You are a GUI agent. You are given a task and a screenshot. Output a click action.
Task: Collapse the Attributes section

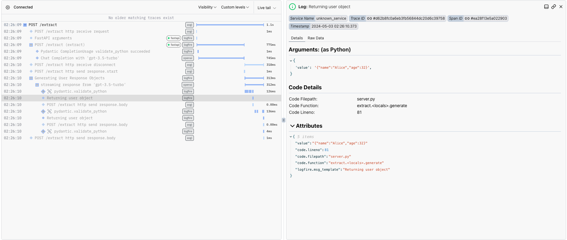click(x=292, y=126)
